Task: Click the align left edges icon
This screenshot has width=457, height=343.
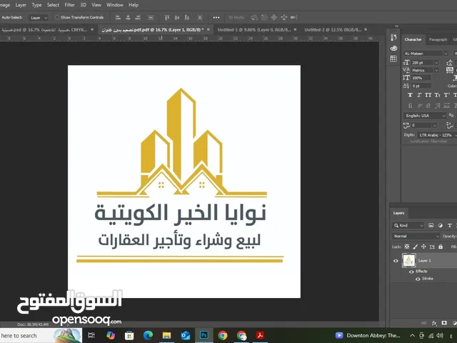Action: point(118,17)
